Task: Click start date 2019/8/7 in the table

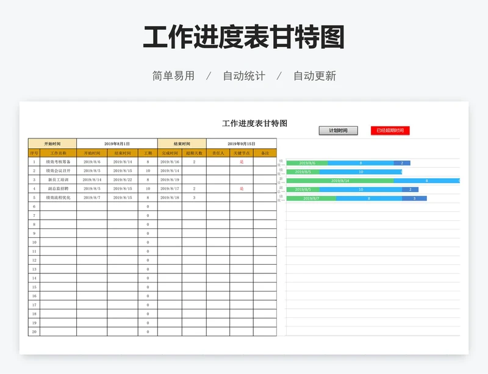Action: [92, 198]
